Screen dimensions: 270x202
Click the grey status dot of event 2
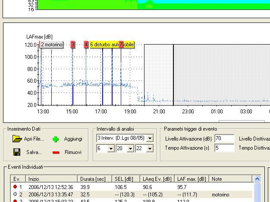[x=15, y=194]
